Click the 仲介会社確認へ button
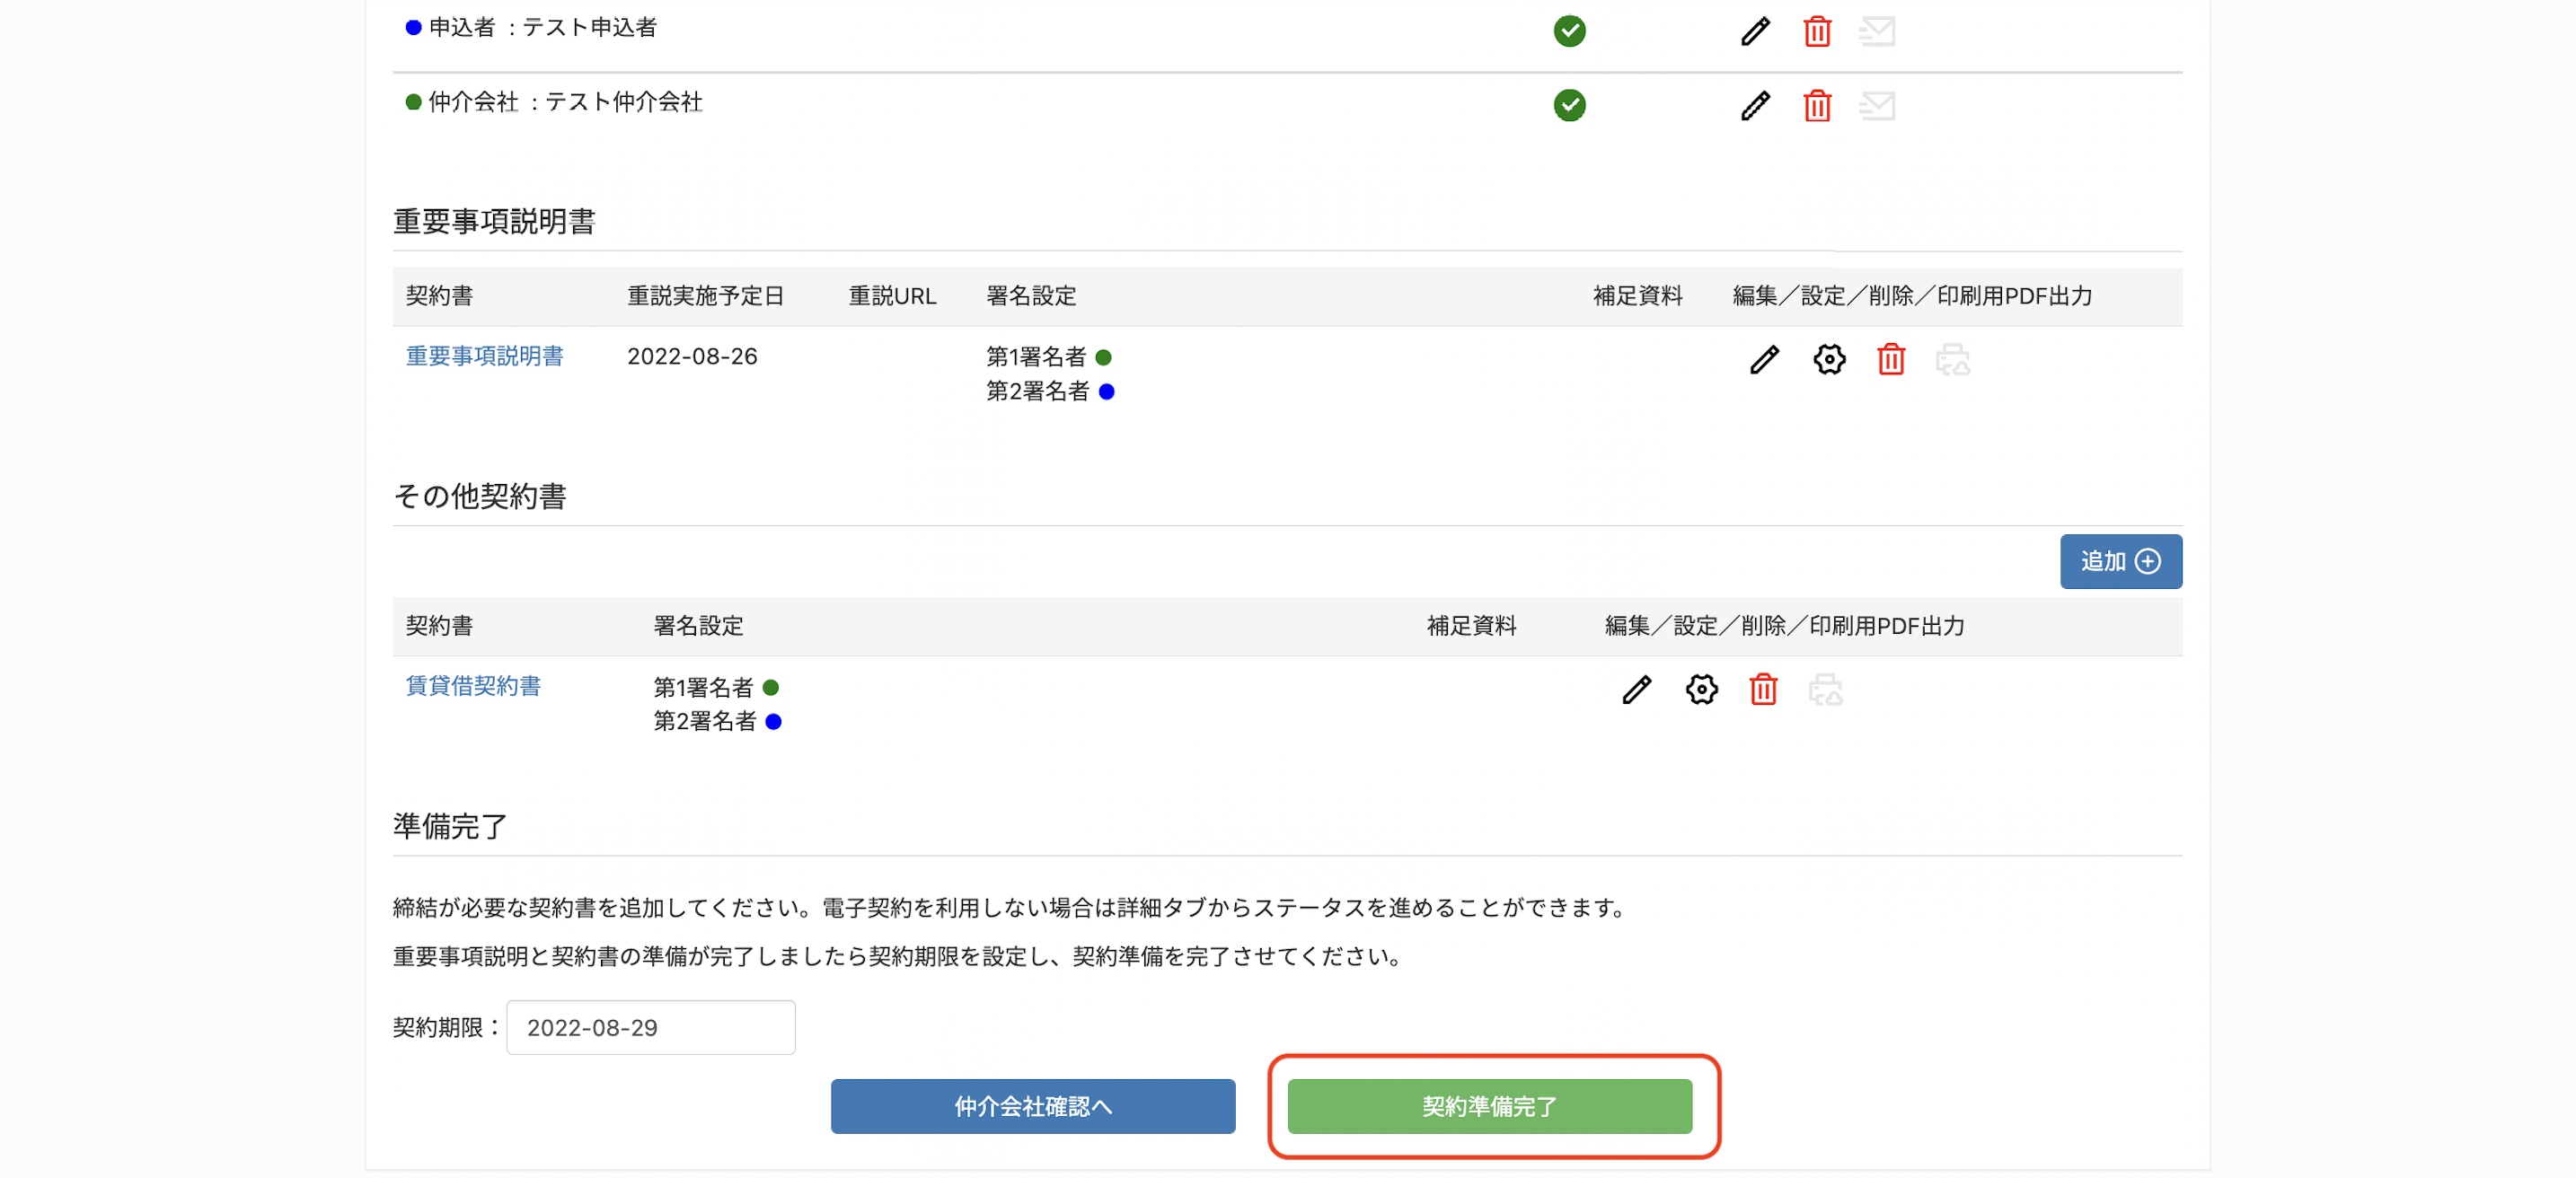The image size is (2576, 1178). pos(1032,1106)
